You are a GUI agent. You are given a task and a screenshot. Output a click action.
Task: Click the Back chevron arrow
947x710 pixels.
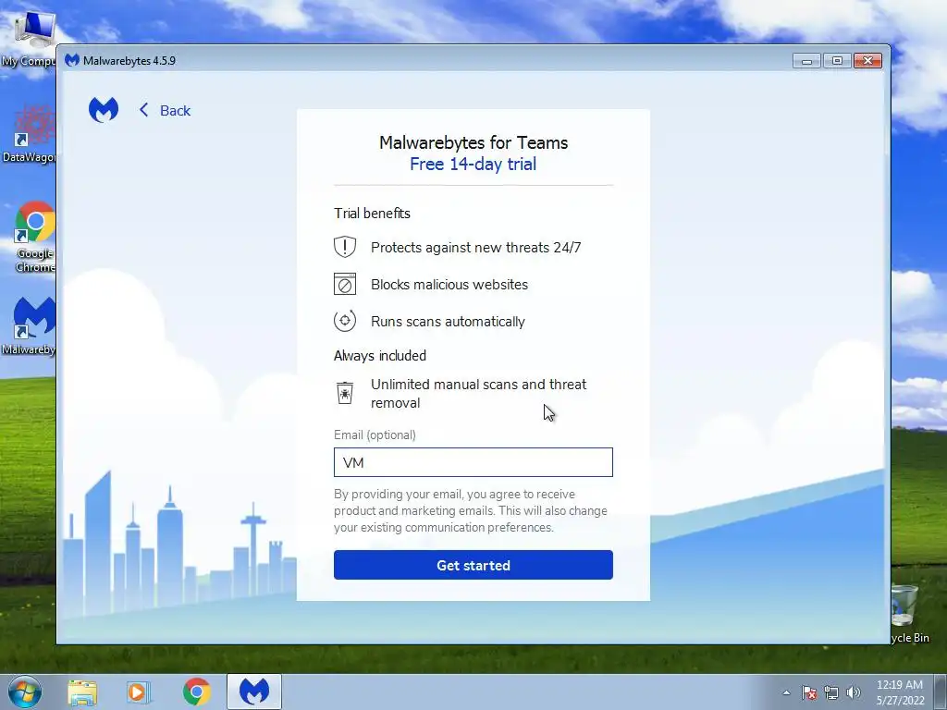click(143, 110)
